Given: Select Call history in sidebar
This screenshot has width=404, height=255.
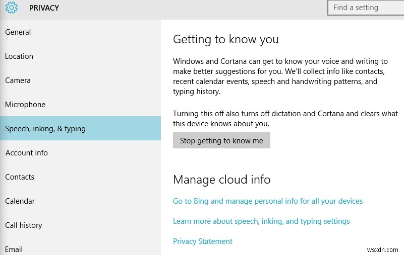Looking at the screenshot, I should point(24,225).
